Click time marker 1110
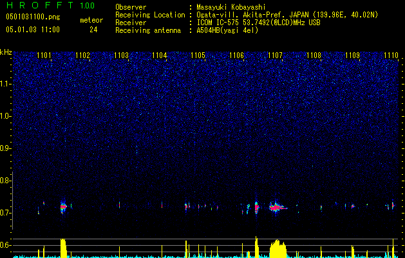Image resolution: width=405 pixels, height=258 pixels. [x=391, y=55]
